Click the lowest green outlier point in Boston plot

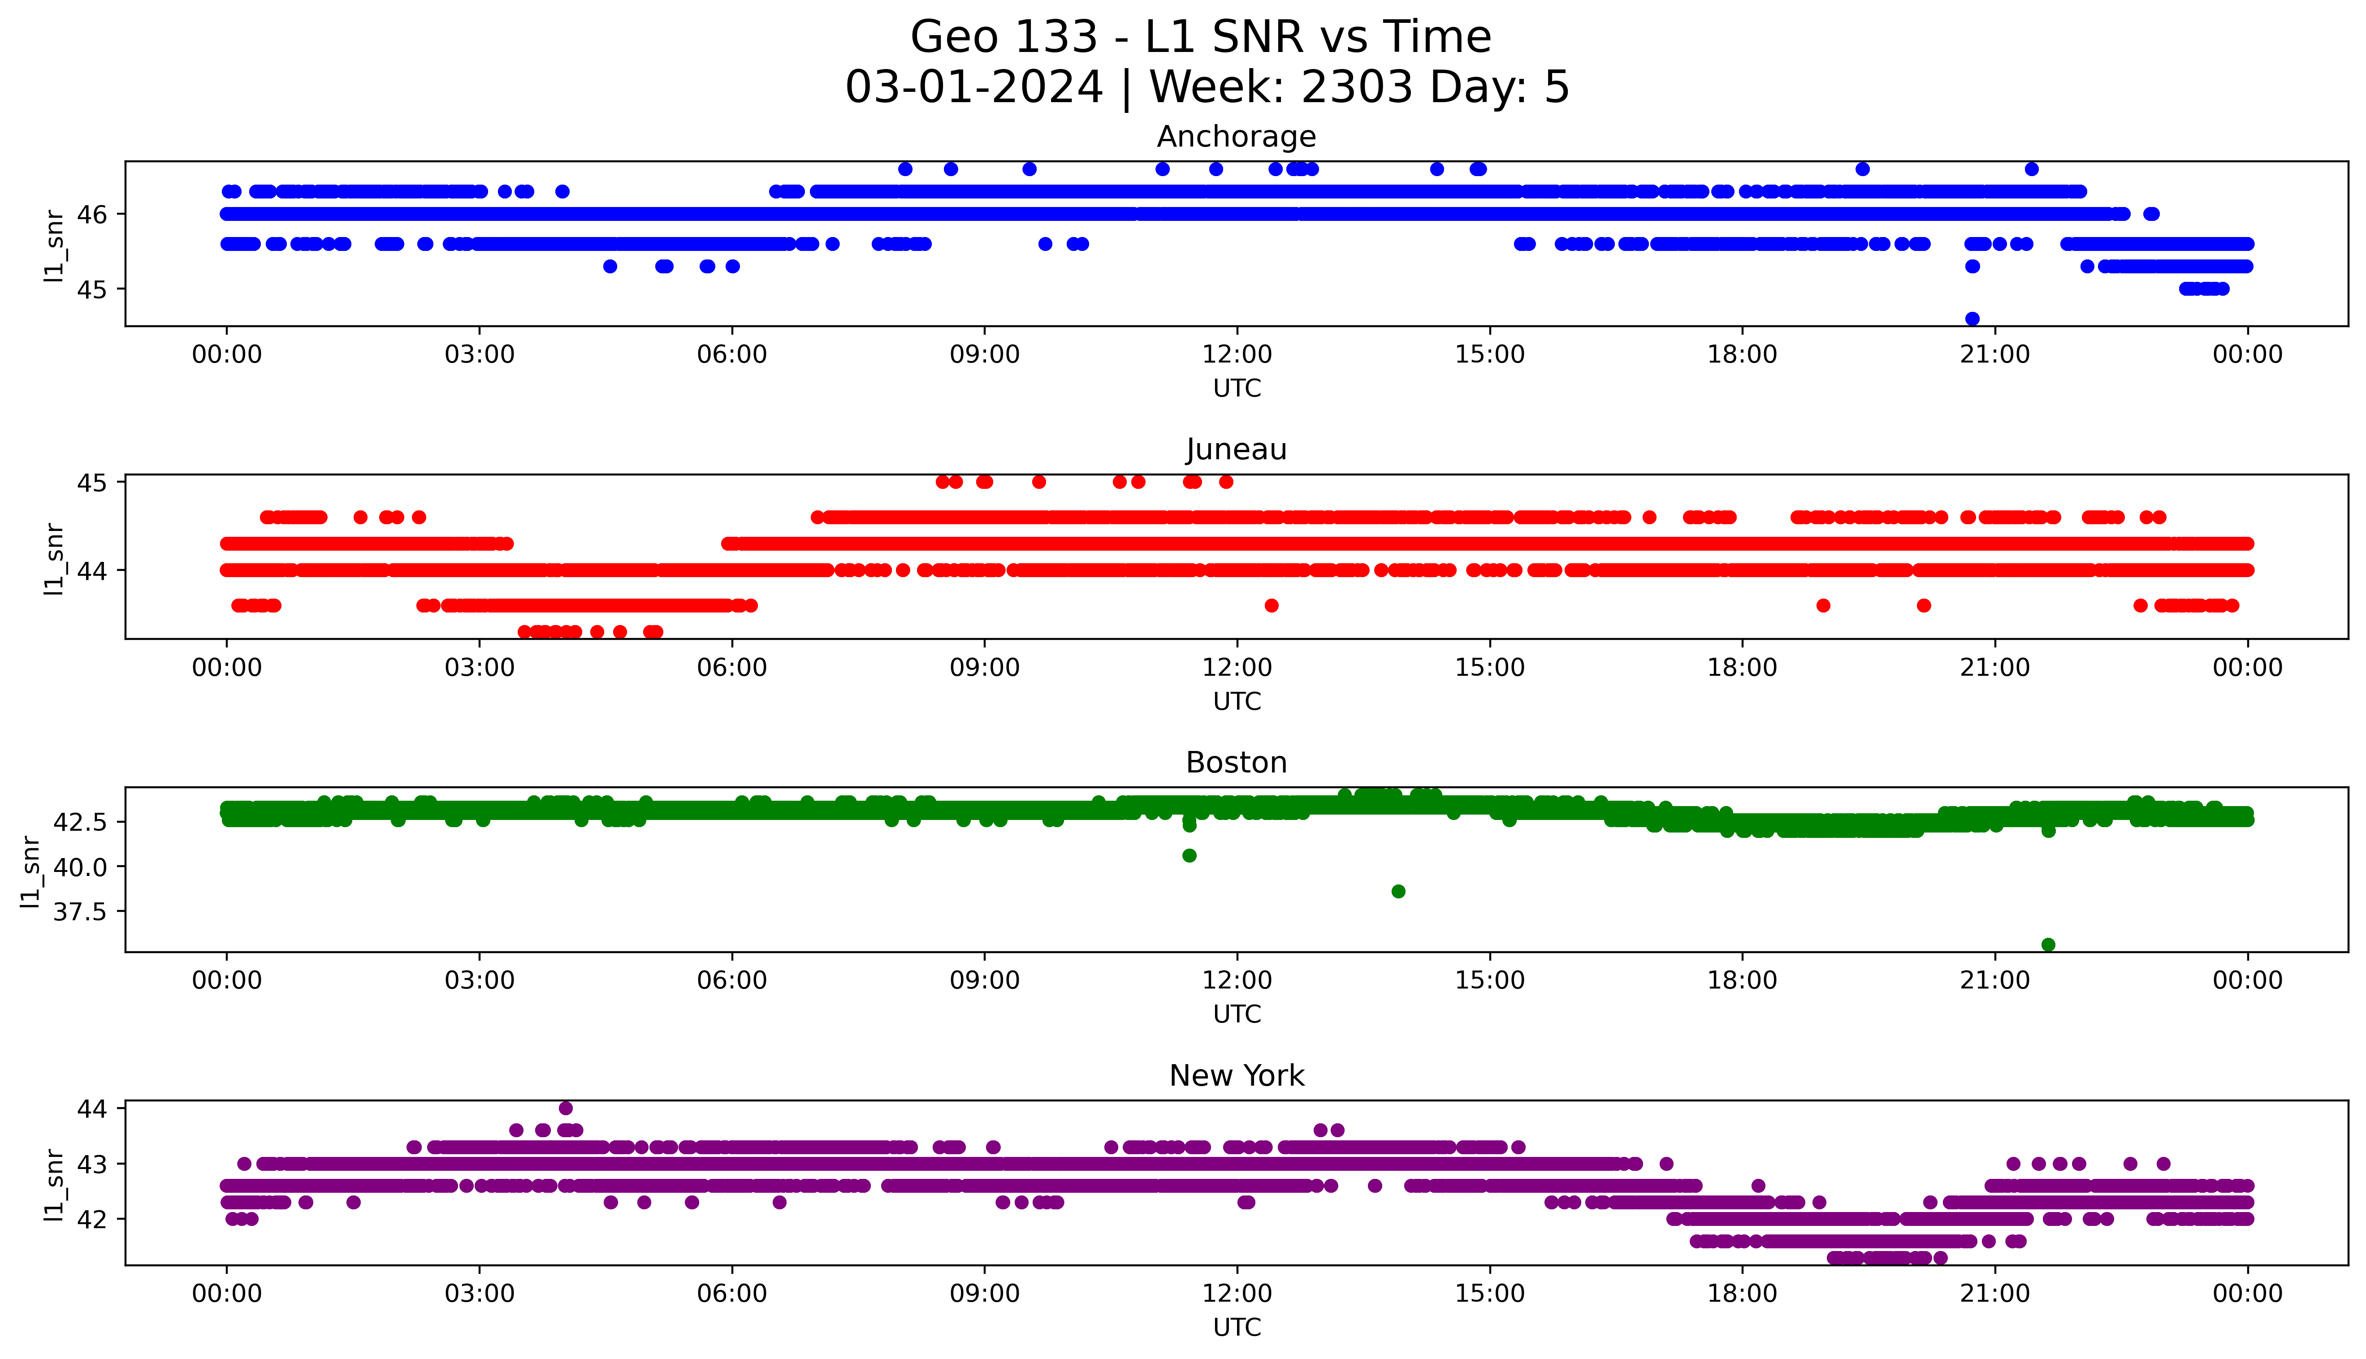point(2048,945)
